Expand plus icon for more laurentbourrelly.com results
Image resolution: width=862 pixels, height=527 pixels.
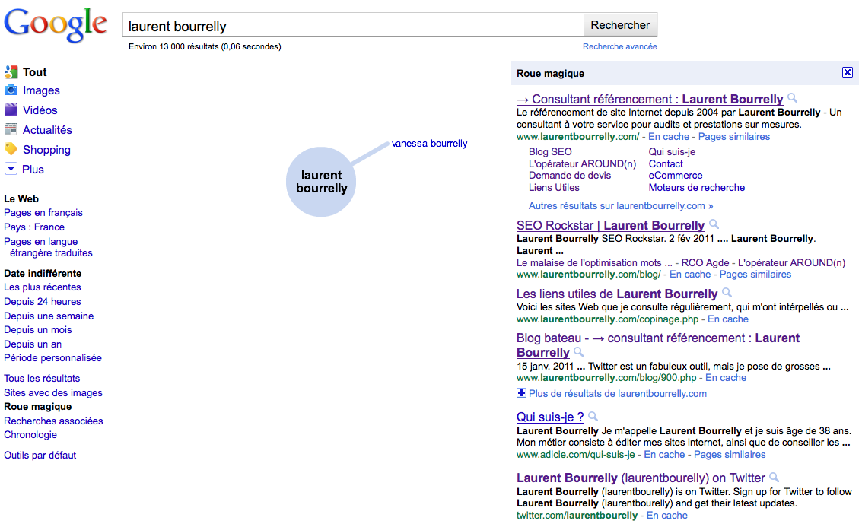(521, 393)
